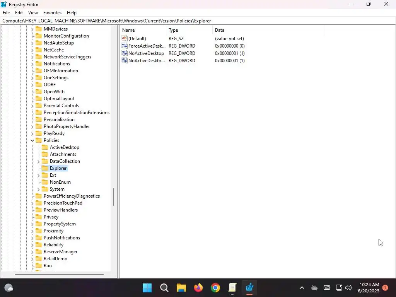
Task: Open the Windows Start menu
Action: (147, 288)
